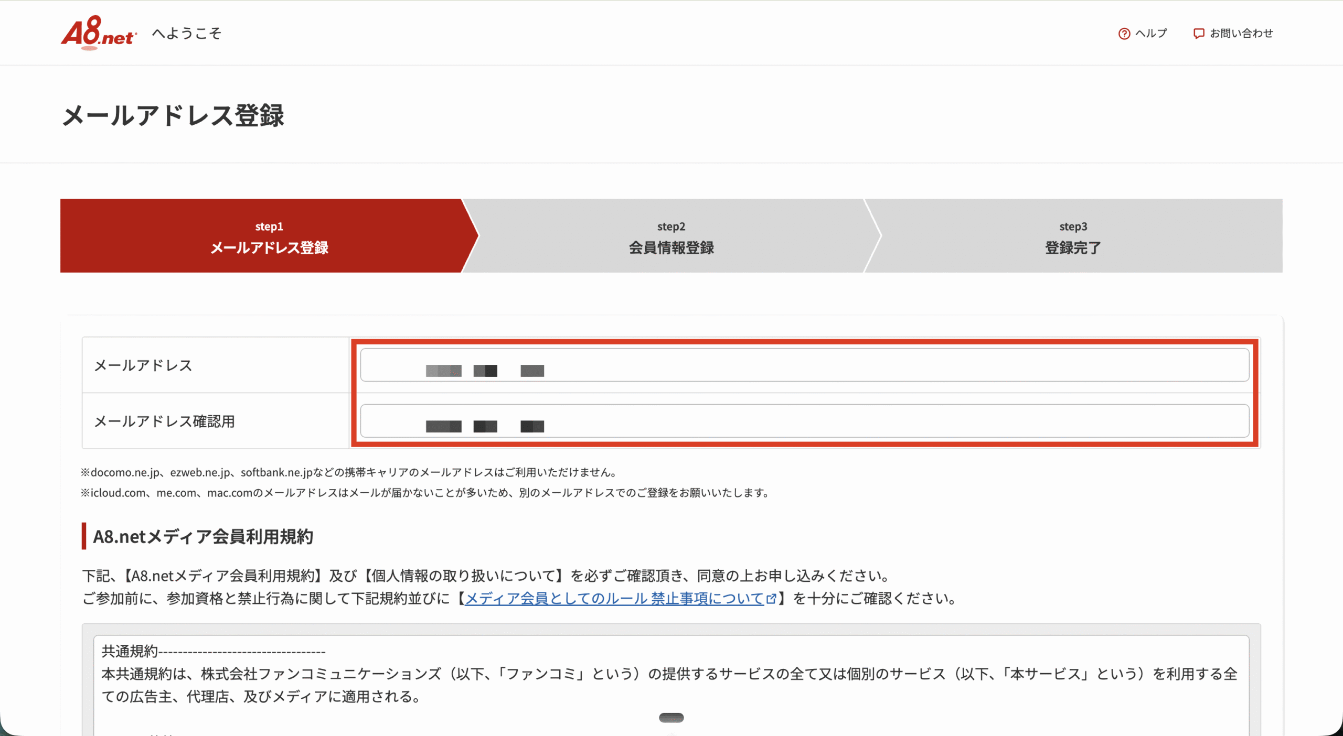Click the A8.netメディア会員利用規約 heading
Screen dimensions: 1343x736
pos(203,536)
